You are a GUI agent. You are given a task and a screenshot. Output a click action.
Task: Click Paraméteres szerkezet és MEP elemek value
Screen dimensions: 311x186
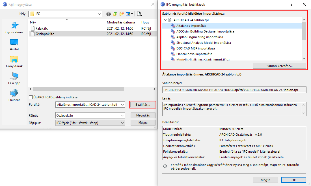(x=246, y=146)
